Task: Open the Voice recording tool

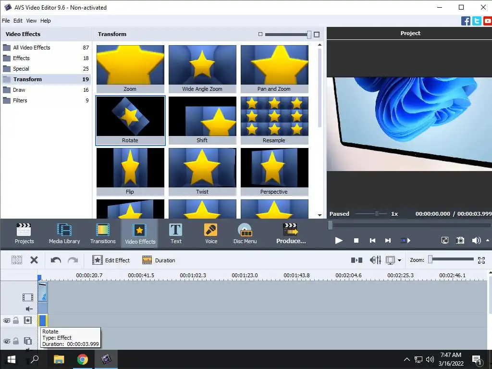Action: [211, 234]
